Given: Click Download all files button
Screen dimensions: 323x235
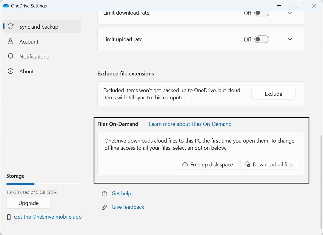Looking at the screenshot, I should (x=269, y=164).
